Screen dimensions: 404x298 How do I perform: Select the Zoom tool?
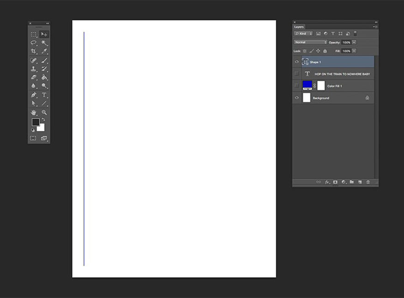pos(44,112)
